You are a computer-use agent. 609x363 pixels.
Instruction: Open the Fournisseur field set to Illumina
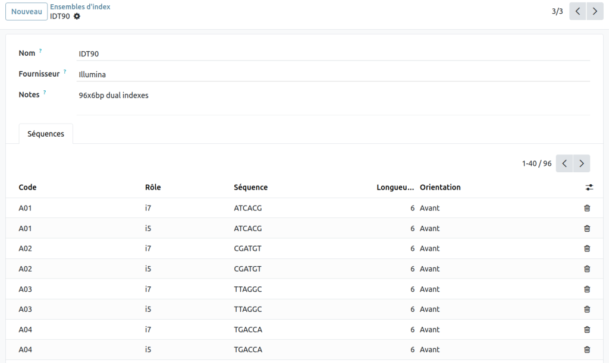pos(333,74)
